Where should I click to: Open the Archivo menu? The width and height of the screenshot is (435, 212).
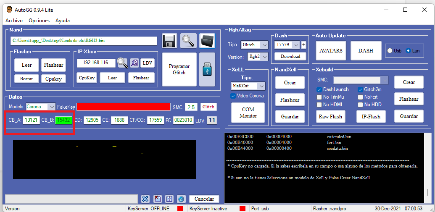pyautogui.click(x=14, y=21)
